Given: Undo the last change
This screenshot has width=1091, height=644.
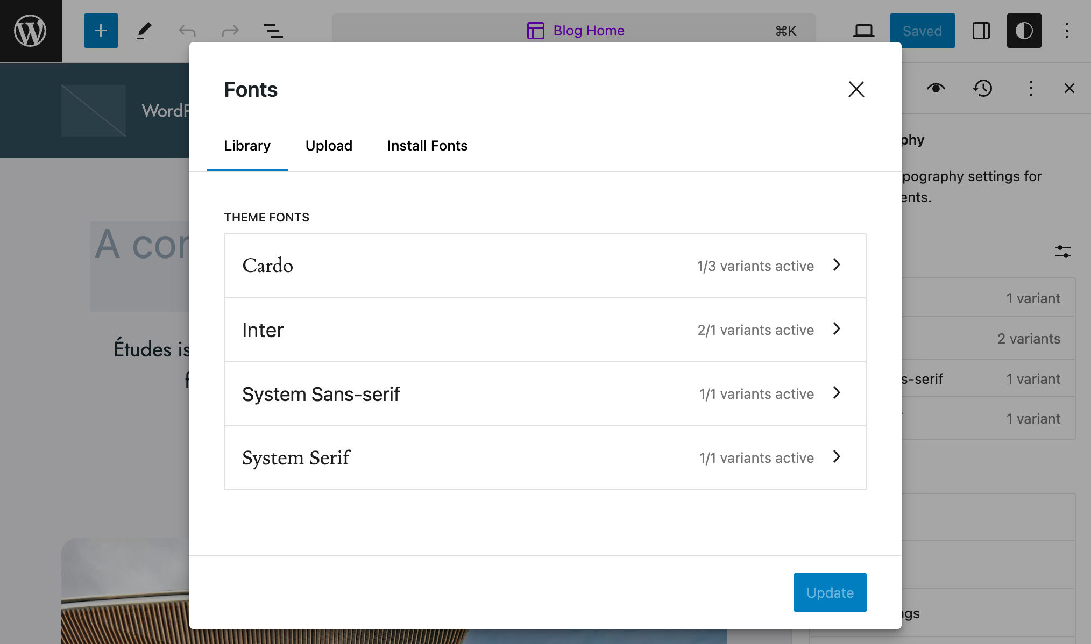Looking at the screenshot, I should (x=186, y=31).
